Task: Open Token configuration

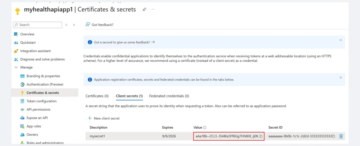Action: (41, 101)
